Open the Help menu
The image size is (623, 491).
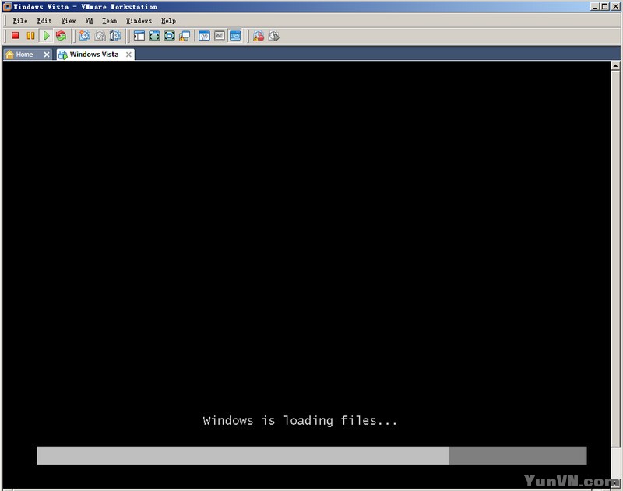tap(168, 21)
